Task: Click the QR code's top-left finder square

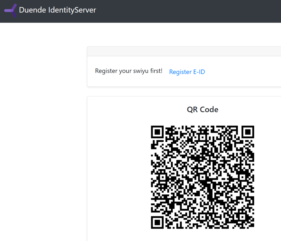Action: [x=158, y=132]
